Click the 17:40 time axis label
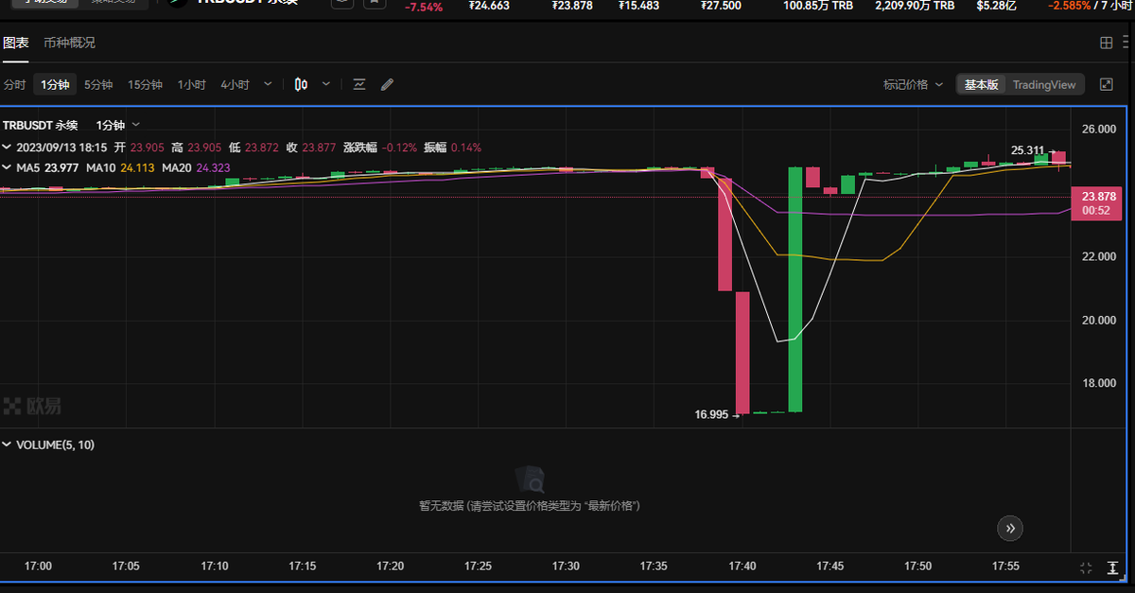Image resolution: width=1135 pixels, height=593 pixels. 742,566
